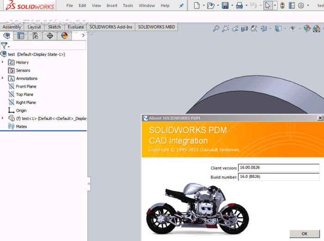
Task: Click the Section View icon
Action: pos(244,29)
